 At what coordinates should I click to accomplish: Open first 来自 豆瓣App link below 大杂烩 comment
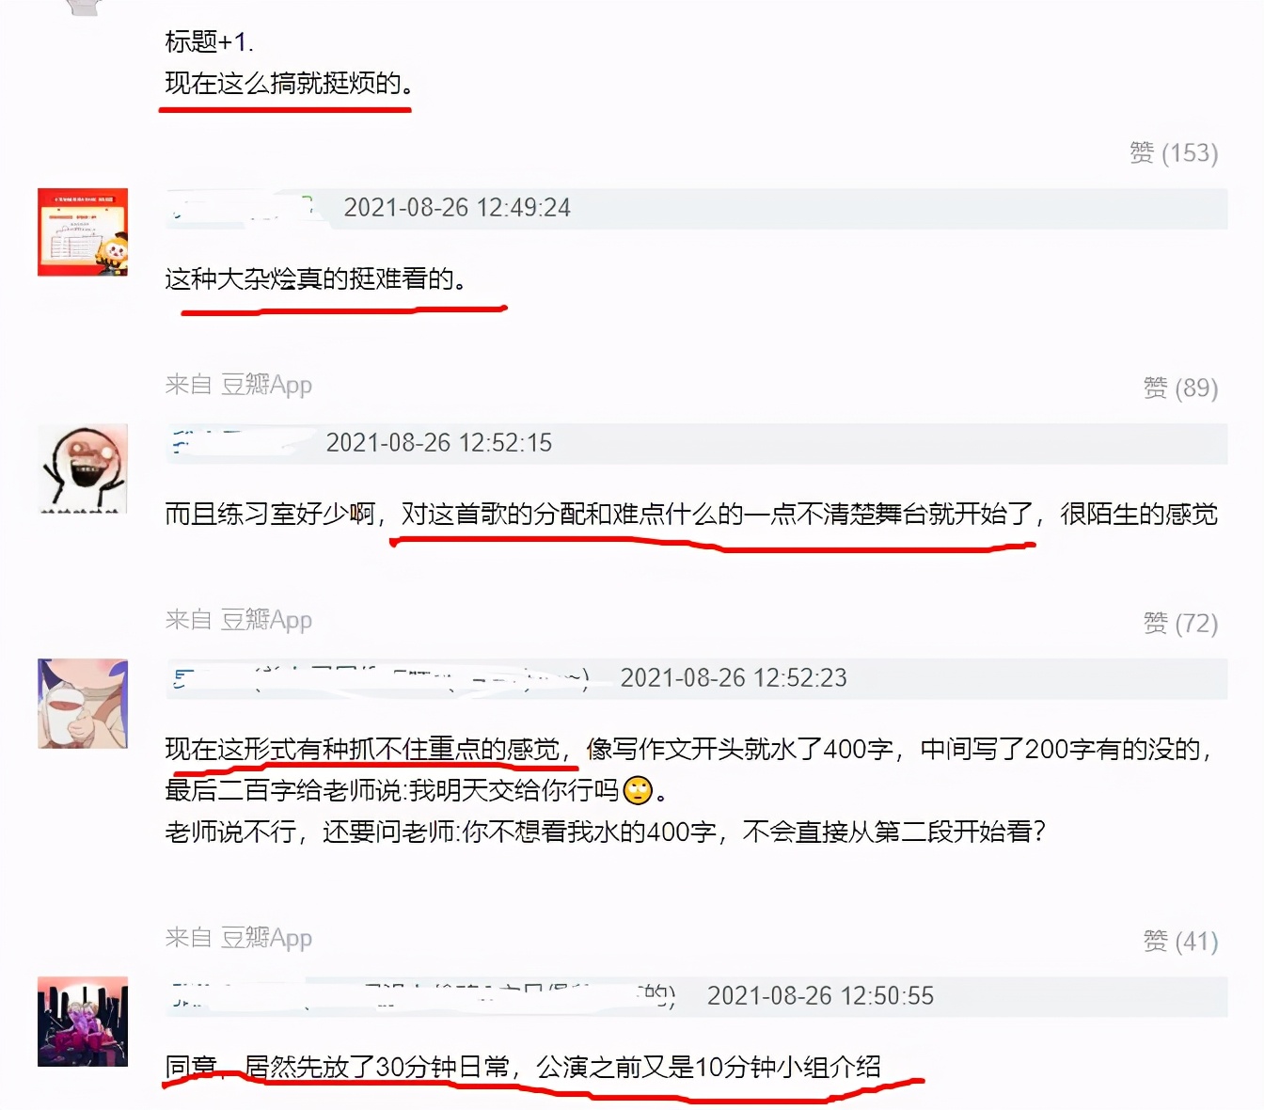238,385
